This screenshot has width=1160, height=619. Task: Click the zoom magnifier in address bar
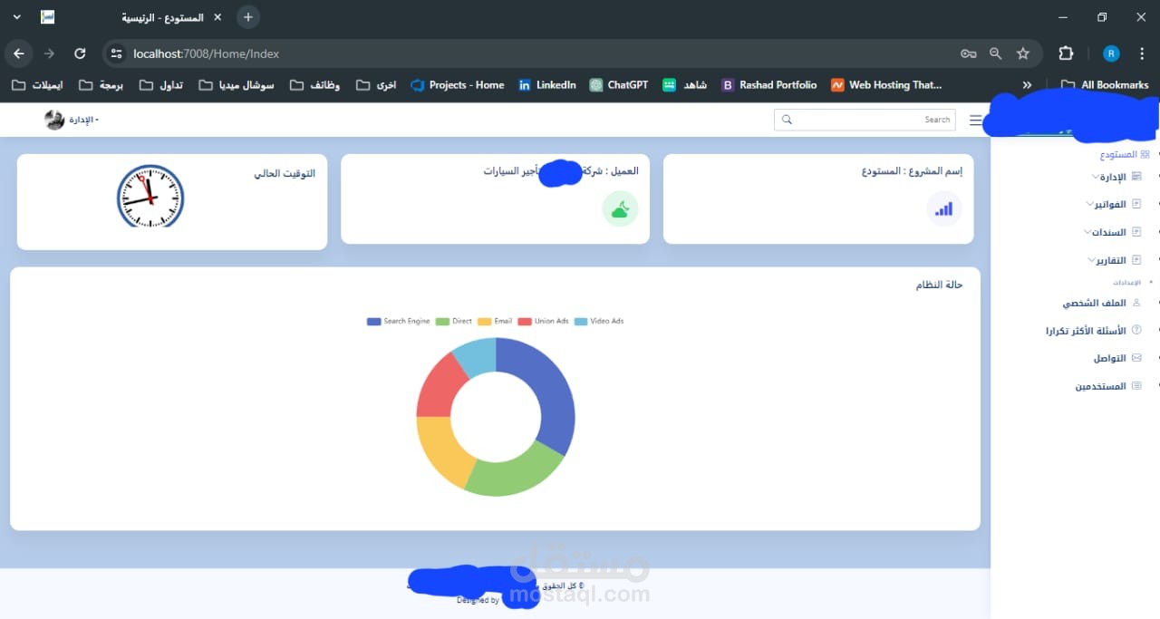[x=995, y=53]
